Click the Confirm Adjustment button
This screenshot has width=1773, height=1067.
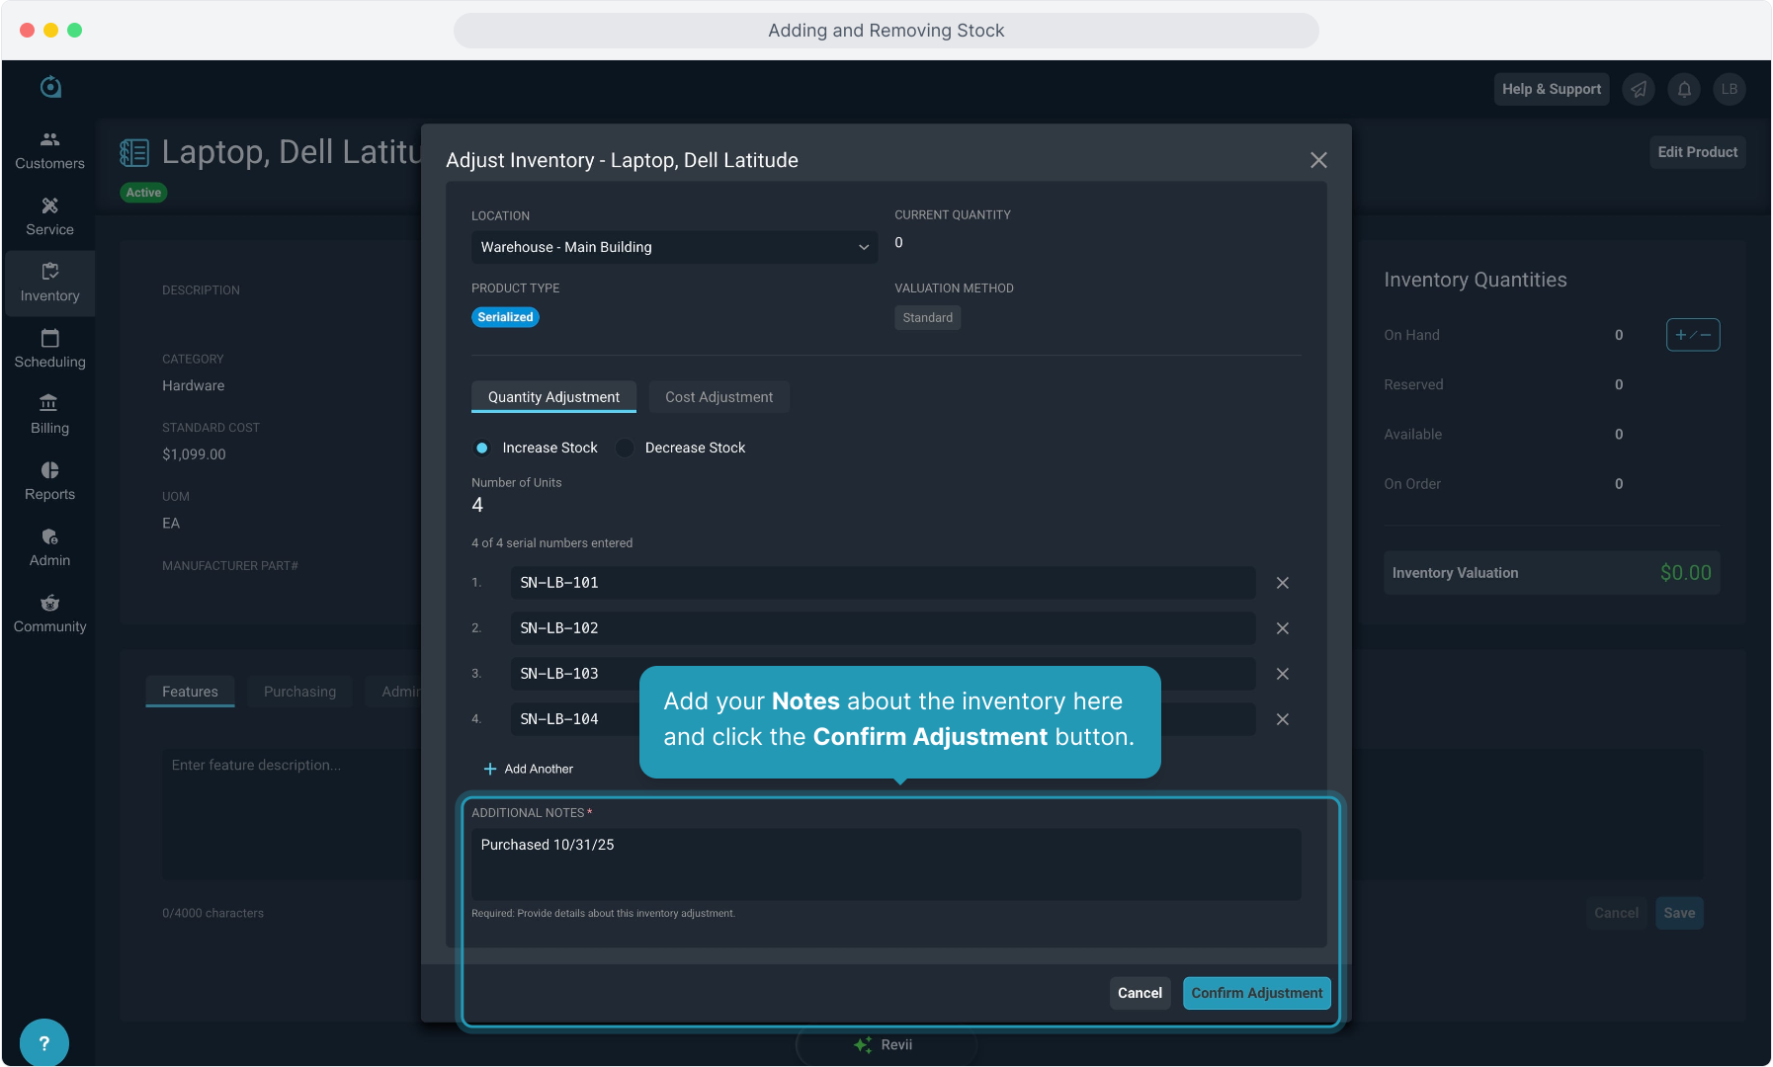1256,993
